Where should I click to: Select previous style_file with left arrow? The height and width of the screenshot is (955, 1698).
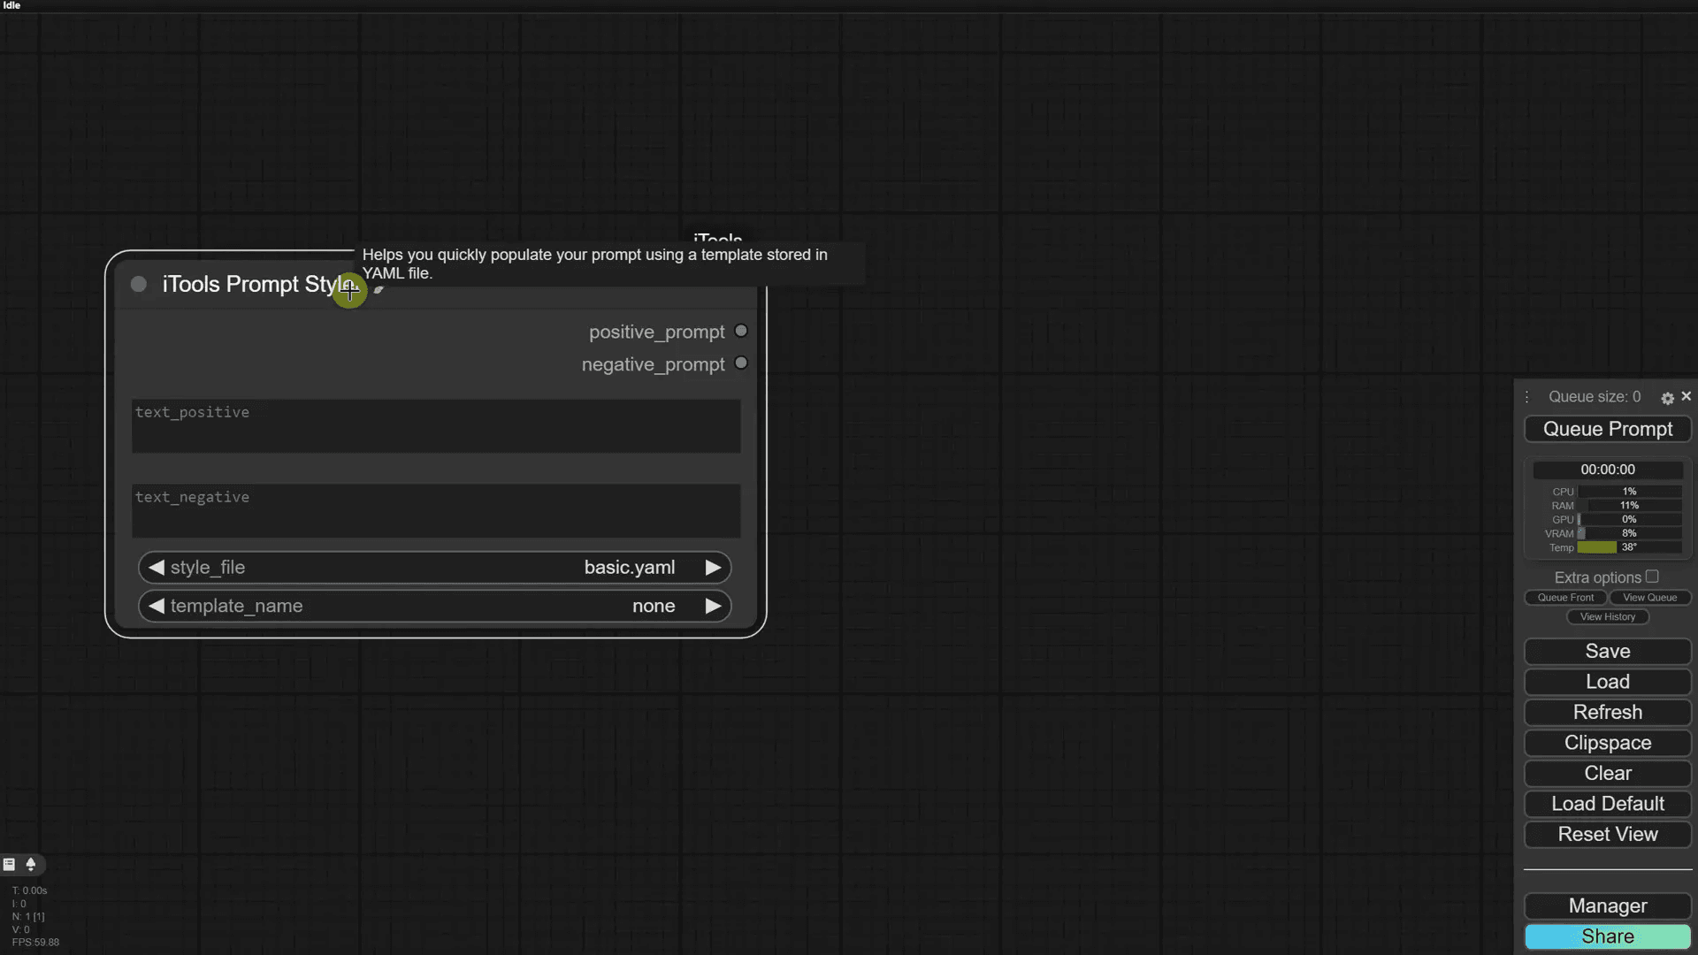[157, 568]
